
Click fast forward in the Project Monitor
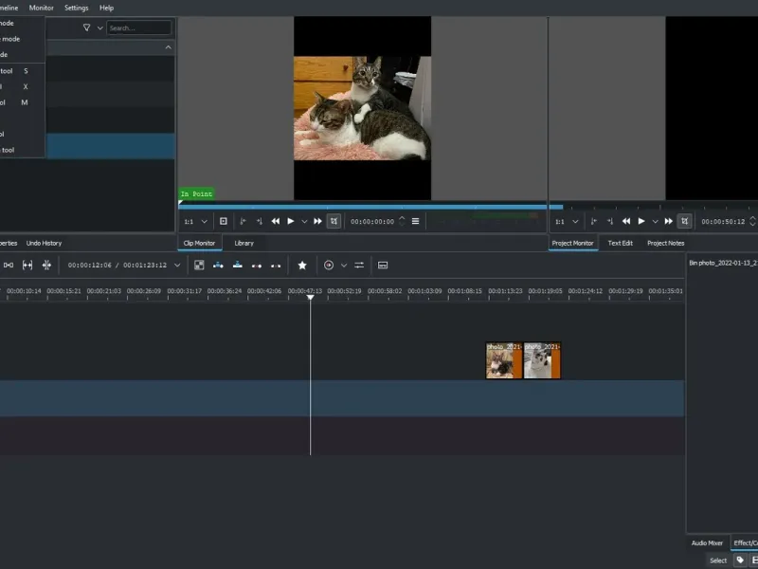pyautogui.click(x=668, y=221)
